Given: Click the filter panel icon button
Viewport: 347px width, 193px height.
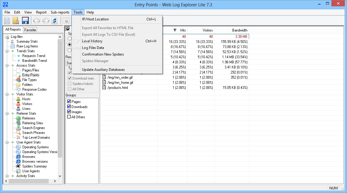Looking at the screenshot, I should tap(68, 29).
